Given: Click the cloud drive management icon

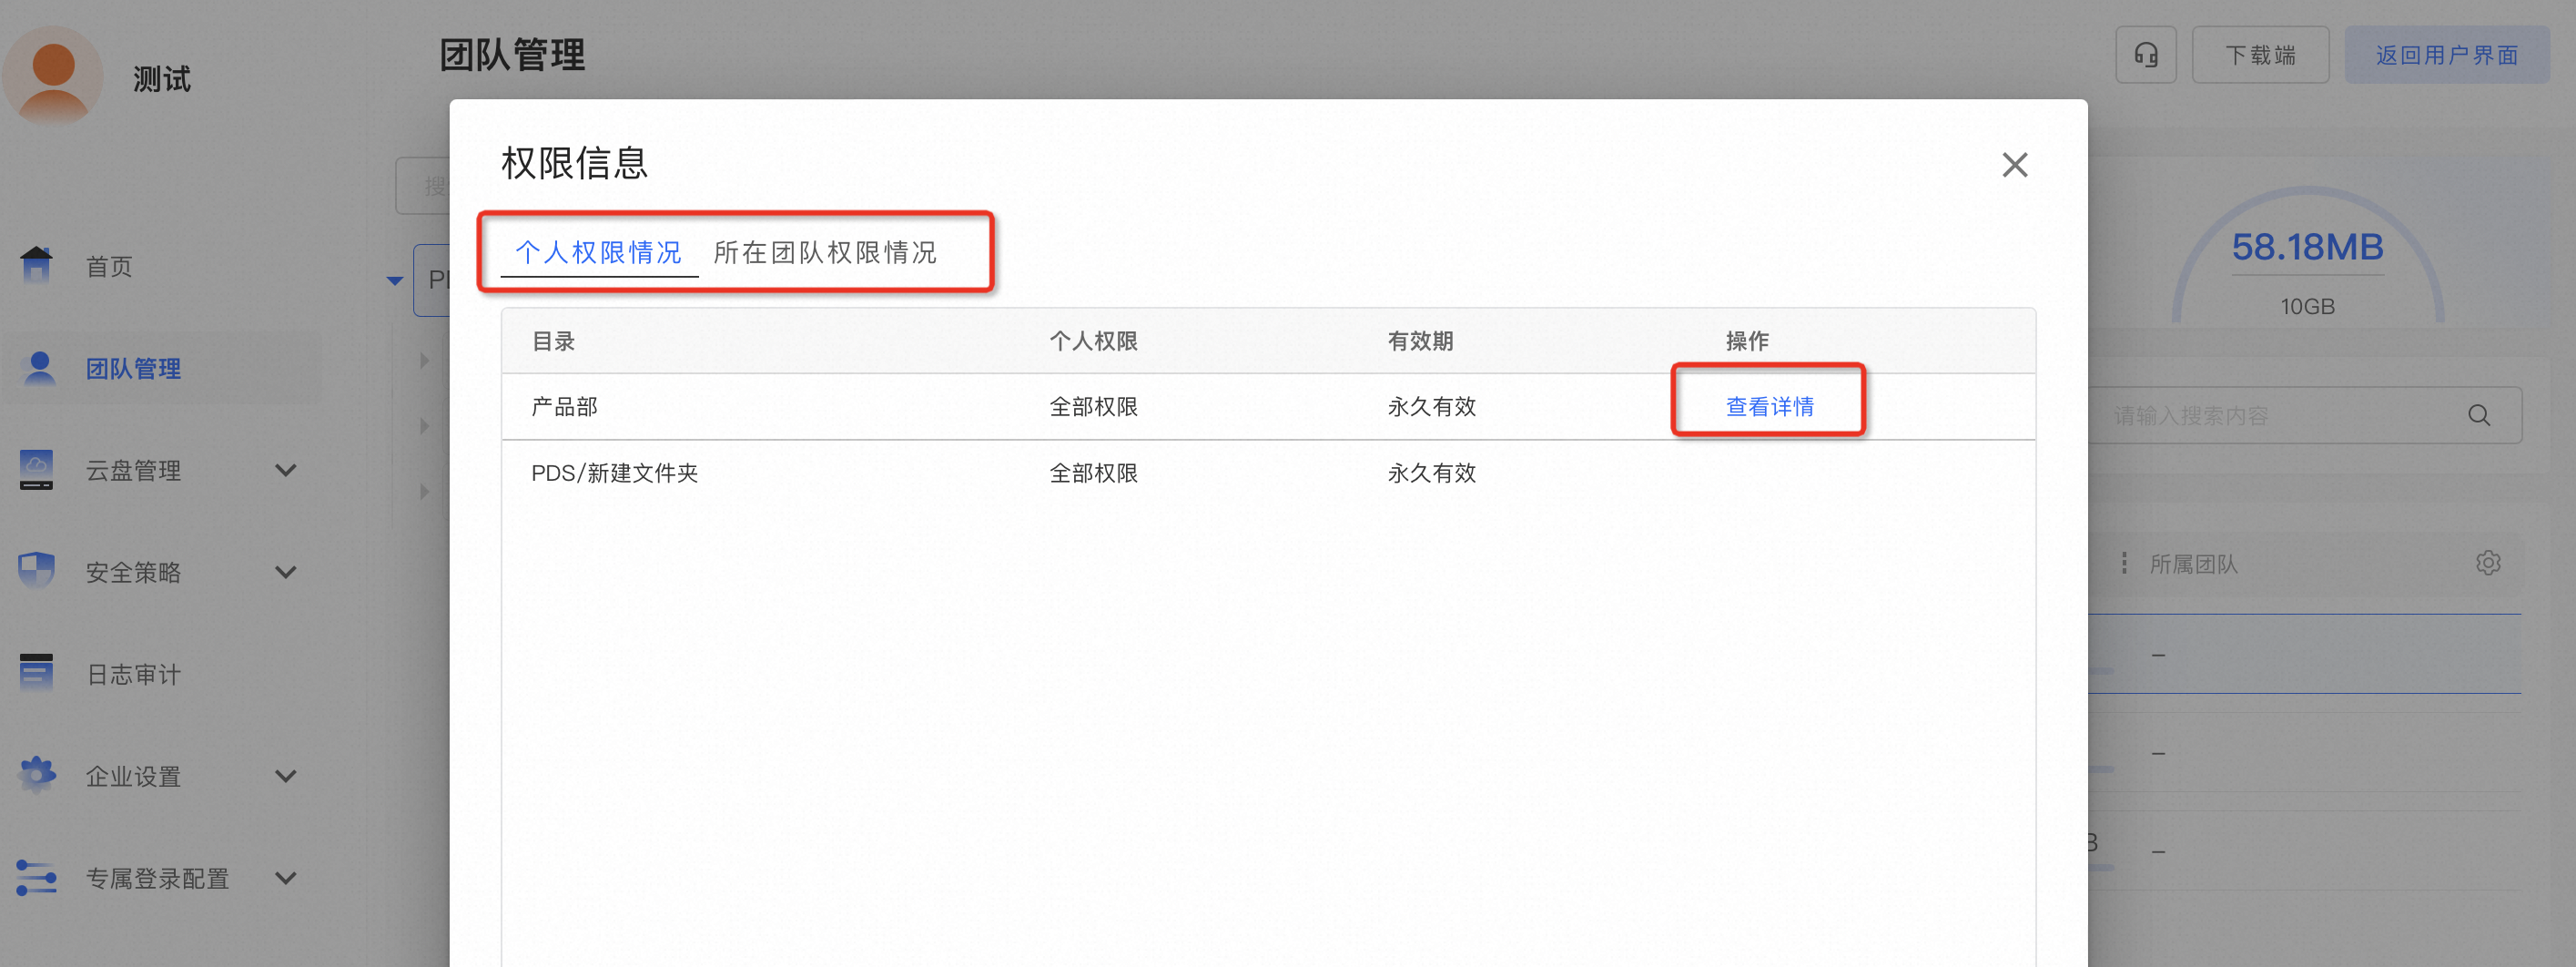Looking at the screenshot, I should point(37,470).
